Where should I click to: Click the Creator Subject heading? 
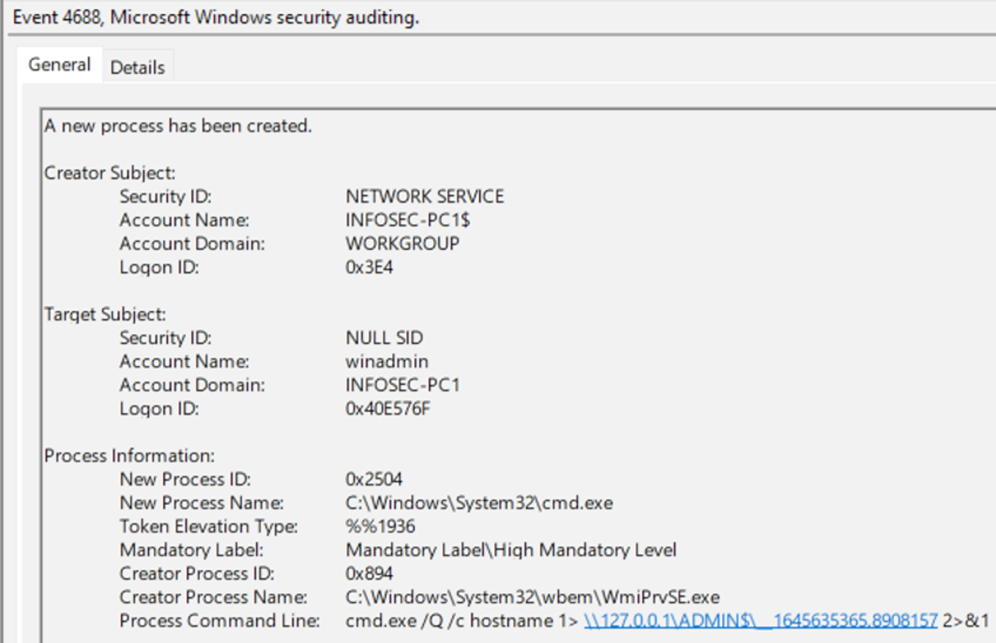110,173
